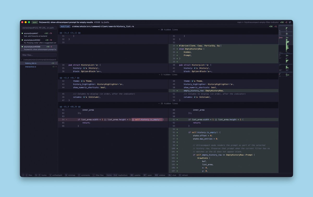The image size is (313, 197).
Task: Click the 'N' next hunk key
Action: [36, 175]
